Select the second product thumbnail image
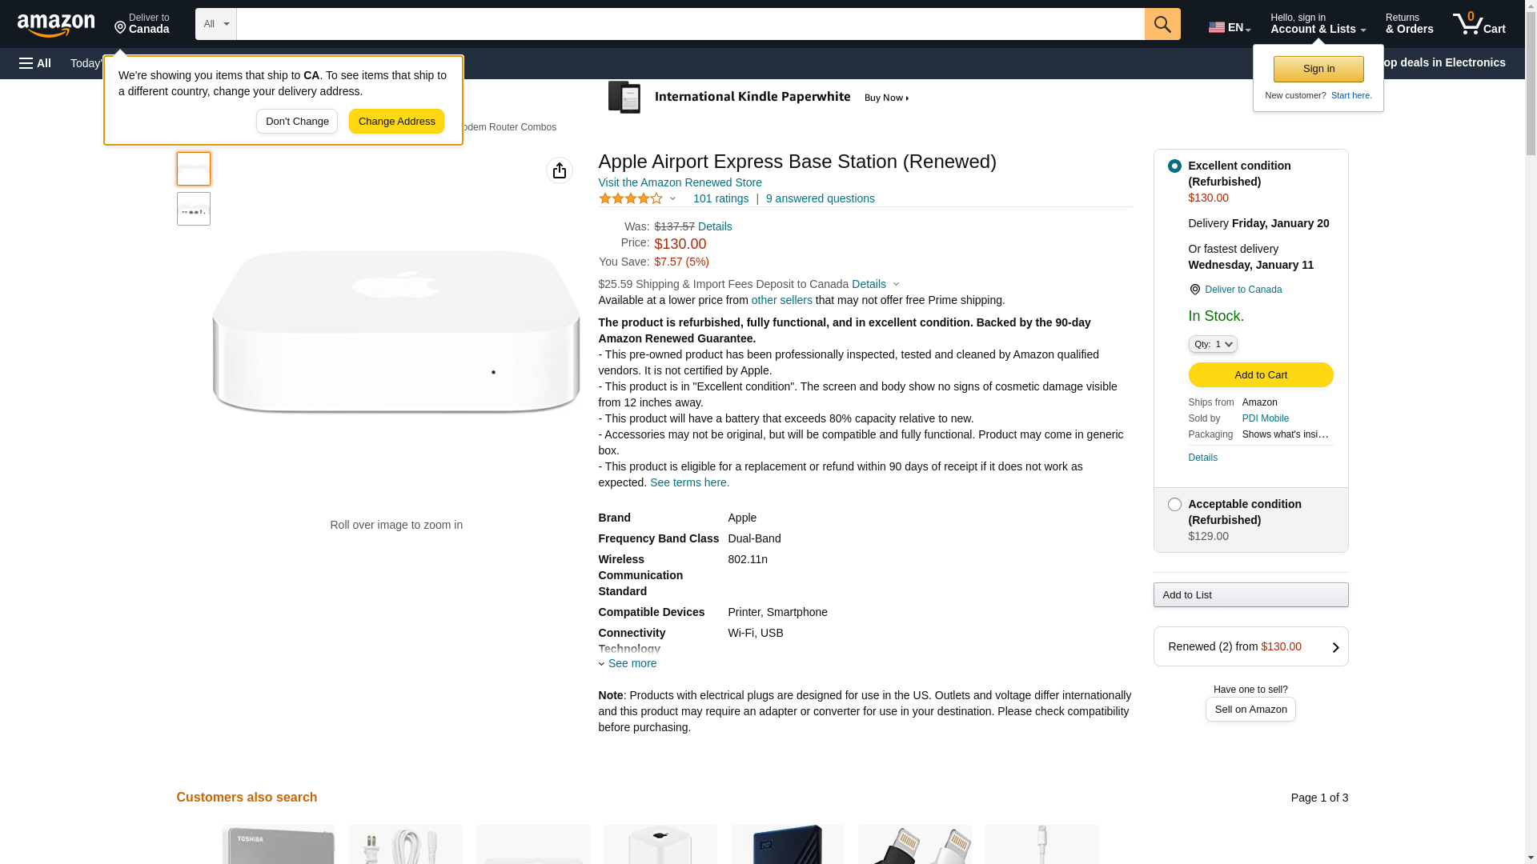Screen dimensions: 1537x864 [194, 209]
